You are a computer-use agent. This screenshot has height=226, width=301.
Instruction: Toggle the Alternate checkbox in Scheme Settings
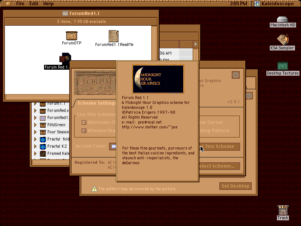(84, 122)
